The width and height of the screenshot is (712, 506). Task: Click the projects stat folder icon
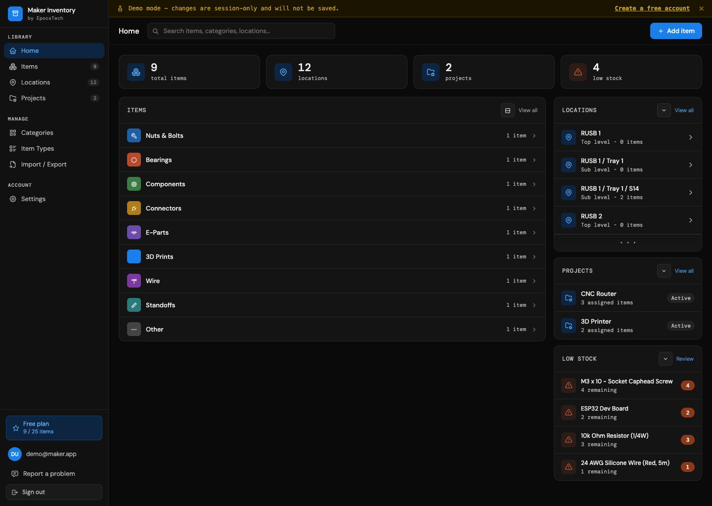[431, 72]
